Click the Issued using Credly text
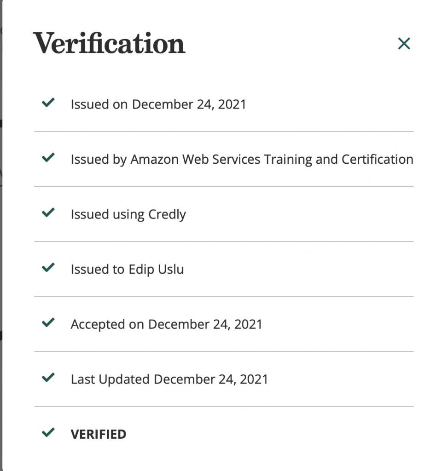 pyautogui.click(x=128, y=214)
